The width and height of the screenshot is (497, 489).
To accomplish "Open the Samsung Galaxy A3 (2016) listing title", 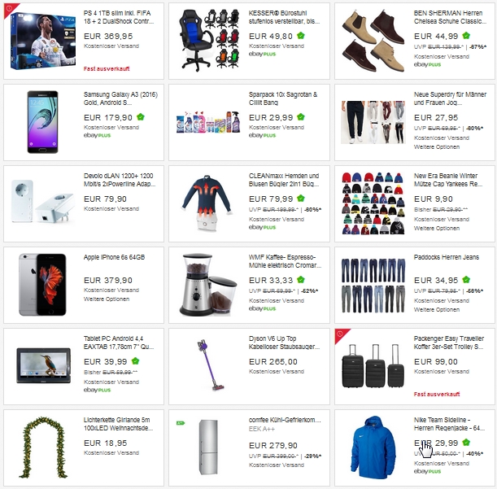I will click(120, 98).
